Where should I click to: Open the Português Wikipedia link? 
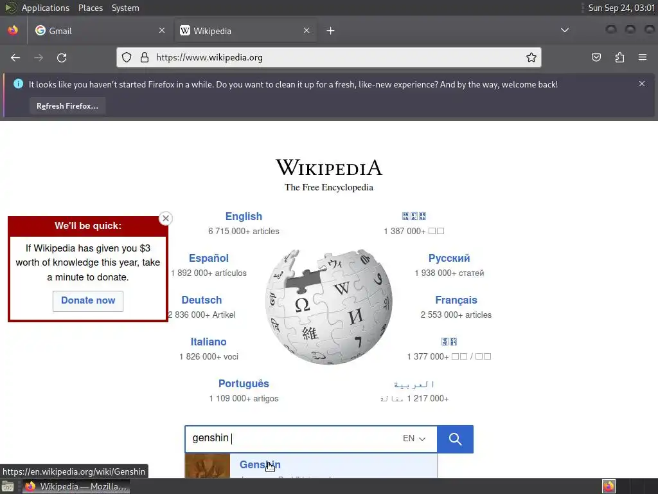pyautogui.click(x=244, y=384)
